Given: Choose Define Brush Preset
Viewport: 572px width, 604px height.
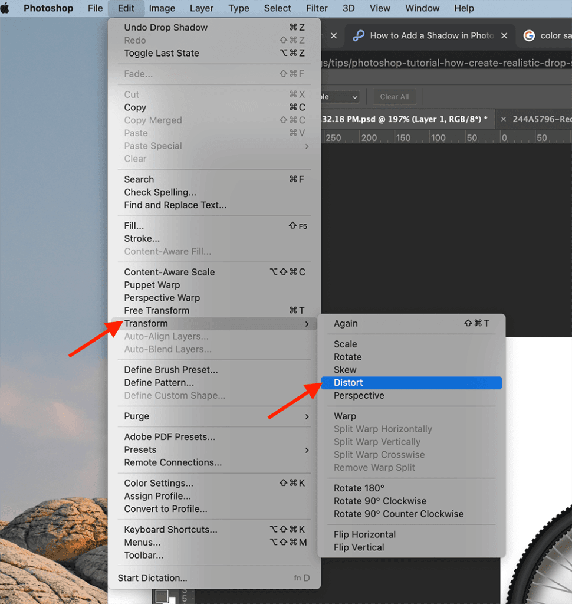Looking at the screenshot, I should pyautogui.click(x=214, y=370).
